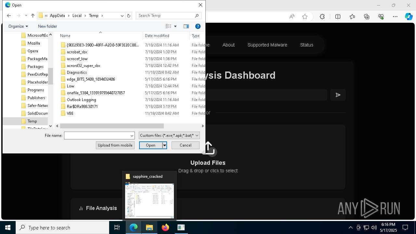Click Upload Files drop area
The image size is (416, 234).
tap(208, 157)
